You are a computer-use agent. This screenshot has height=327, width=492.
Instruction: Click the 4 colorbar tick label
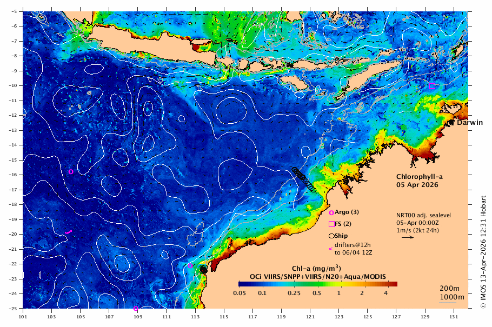(x=386, y=293)
